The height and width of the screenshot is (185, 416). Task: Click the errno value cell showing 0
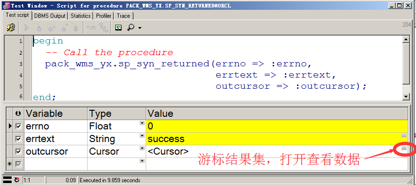(277, 126)
